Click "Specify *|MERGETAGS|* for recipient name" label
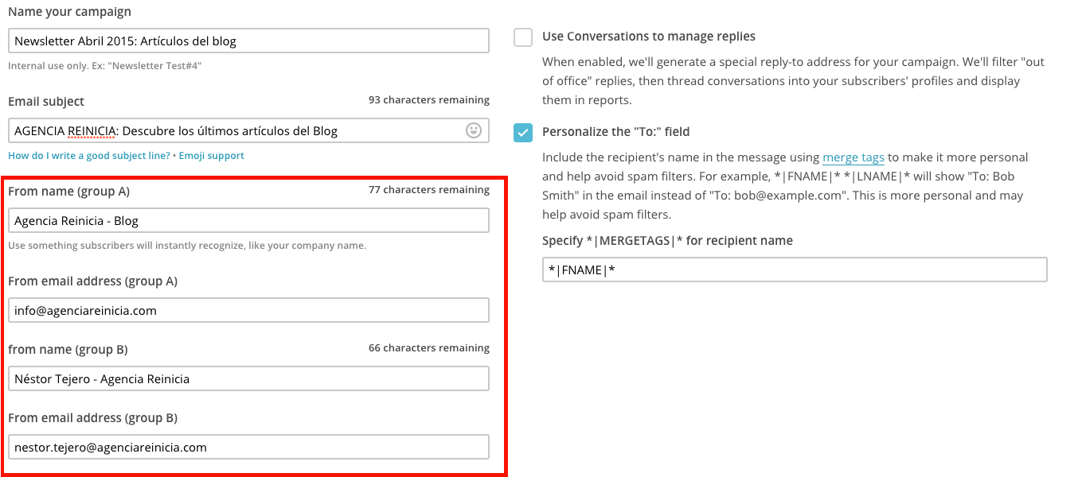 (x=667, y=241)
